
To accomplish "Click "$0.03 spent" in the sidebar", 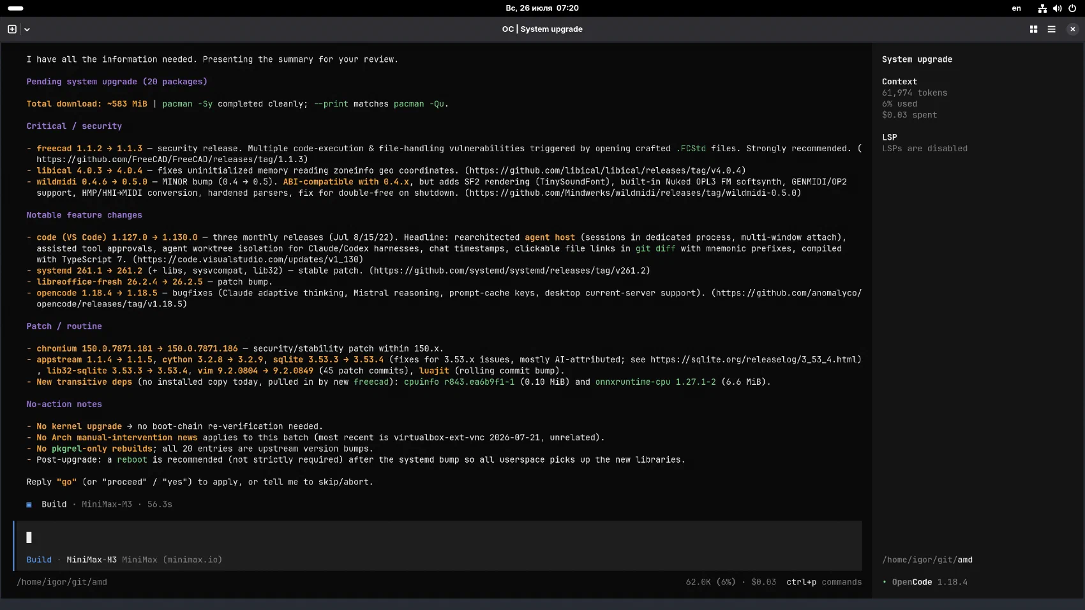I will pyautogui.click(x=909, y=115).
